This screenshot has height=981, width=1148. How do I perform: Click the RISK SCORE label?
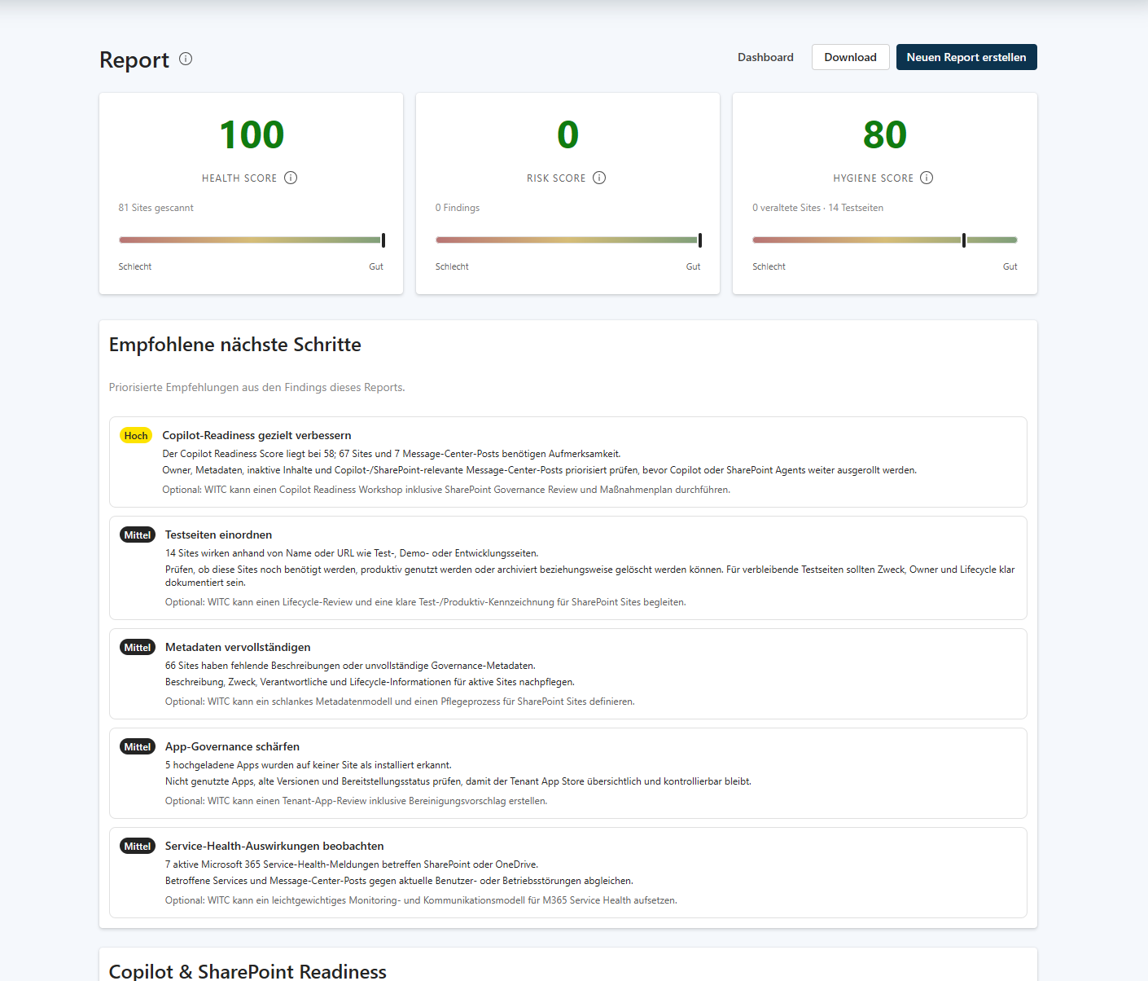pyautogui.click(x=556, y=178)
